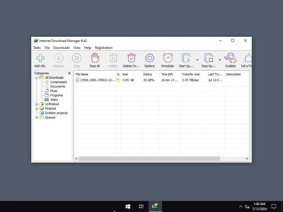This screenshot has width=283, height=212.
Task: Open the Registration menu
Action: pos(104,48)
